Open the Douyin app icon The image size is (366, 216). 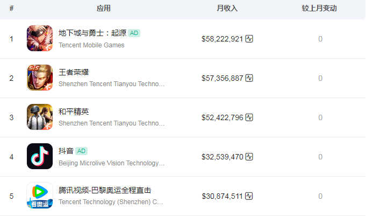[40, 157]
